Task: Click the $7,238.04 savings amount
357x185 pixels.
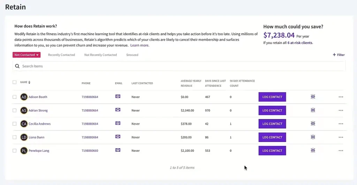Action: click(279, 35)
